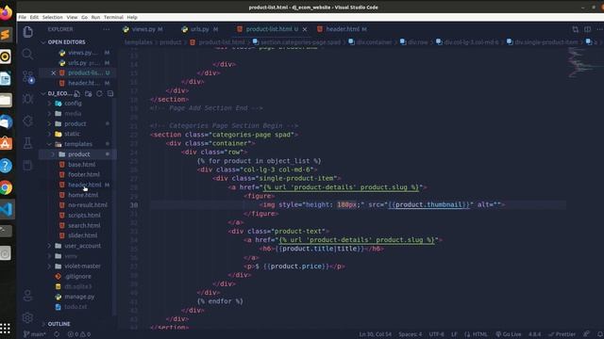This screenshot has width=604, height=339.
Task: Expand the violet-master folder
Action: click(82, 266)
